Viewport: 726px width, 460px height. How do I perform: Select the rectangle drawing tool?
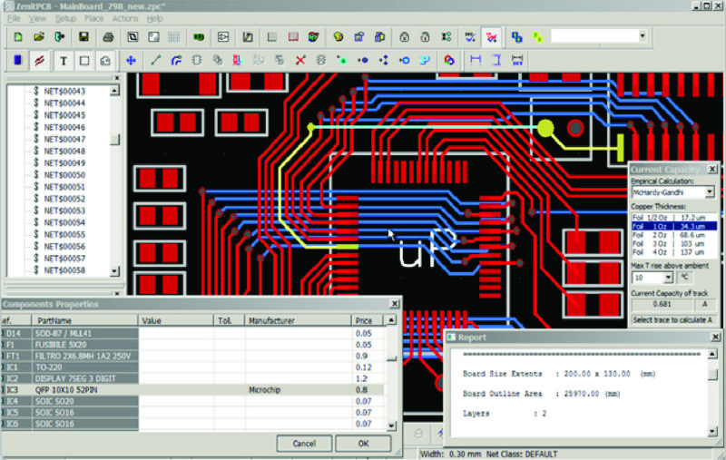pos(84,61)
